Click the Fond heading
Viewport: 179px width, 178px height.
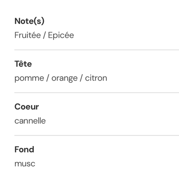24,150
